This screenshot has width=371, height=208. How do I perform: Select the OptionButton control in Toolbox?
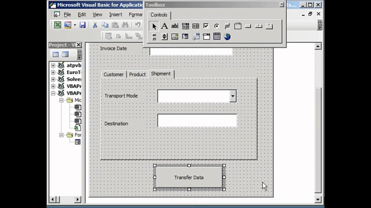[217, 26]
